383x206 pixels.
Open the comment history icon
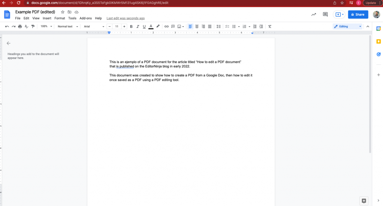pos(325,15)
